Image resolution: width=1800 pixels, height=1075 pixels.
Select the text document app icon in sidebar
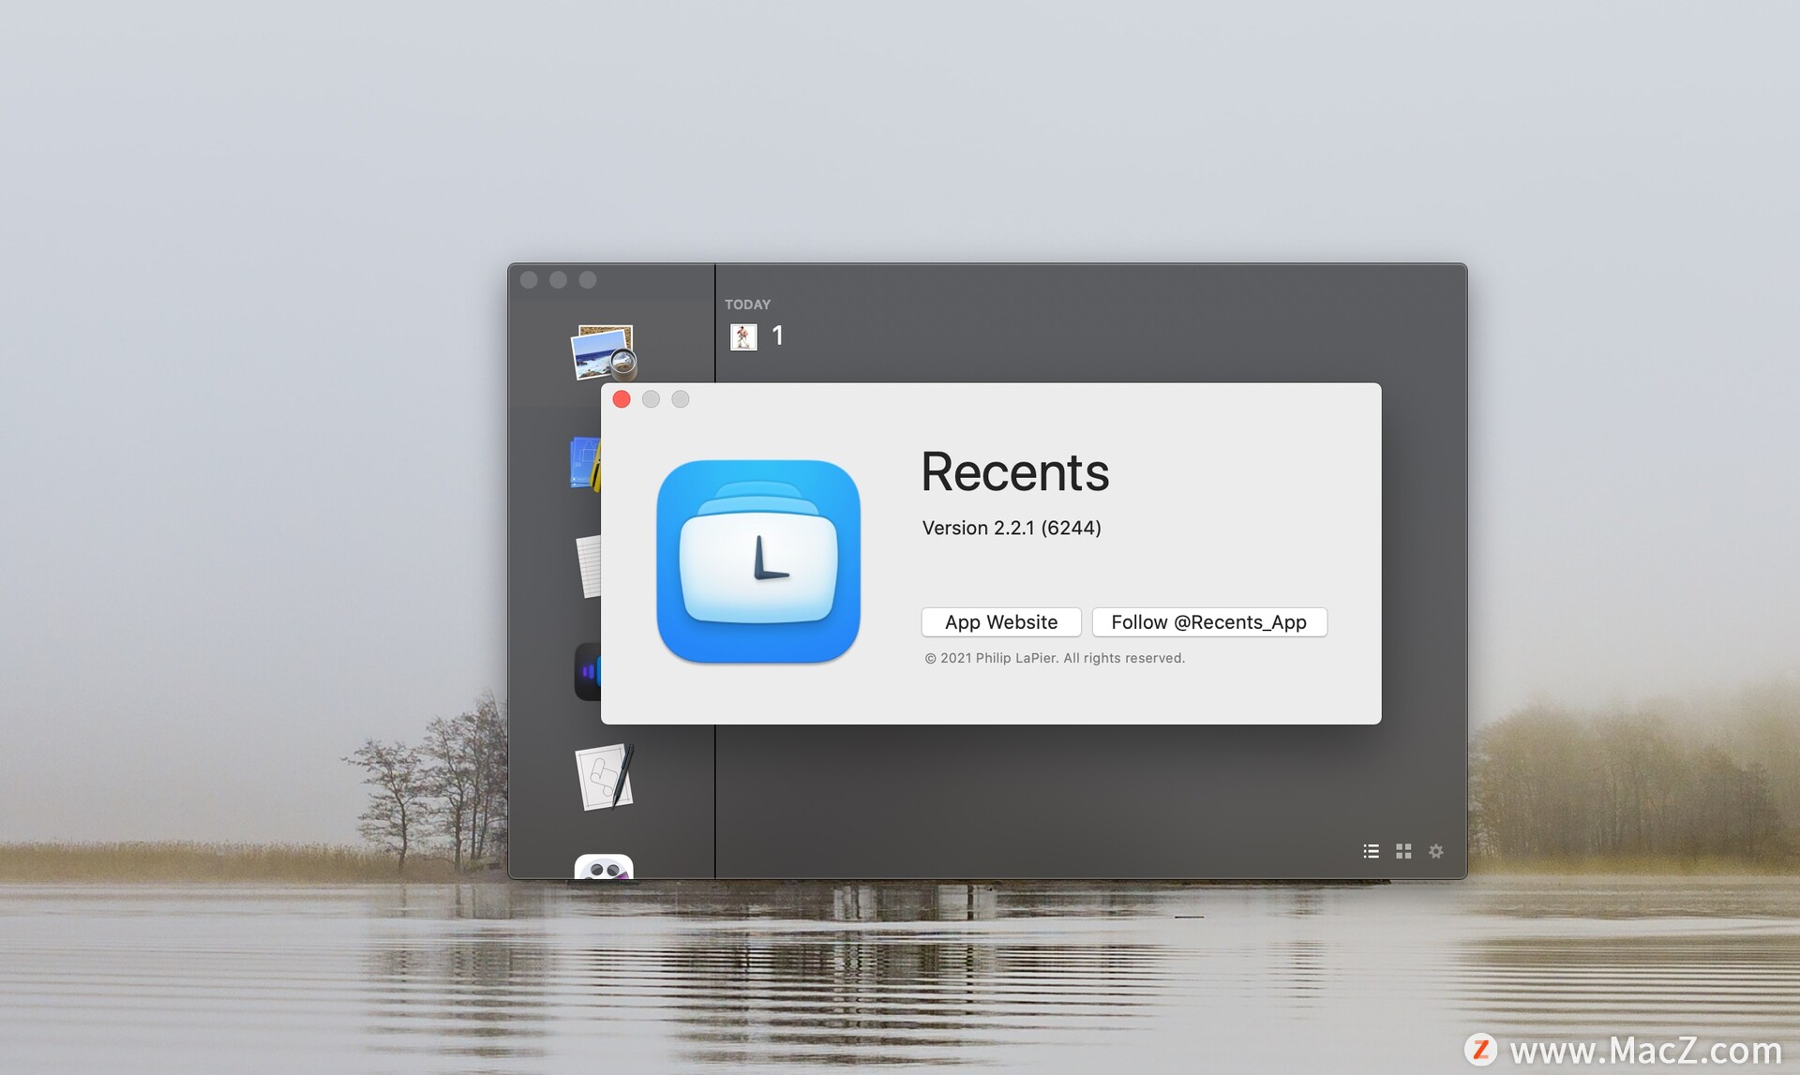tap(589, 566)
